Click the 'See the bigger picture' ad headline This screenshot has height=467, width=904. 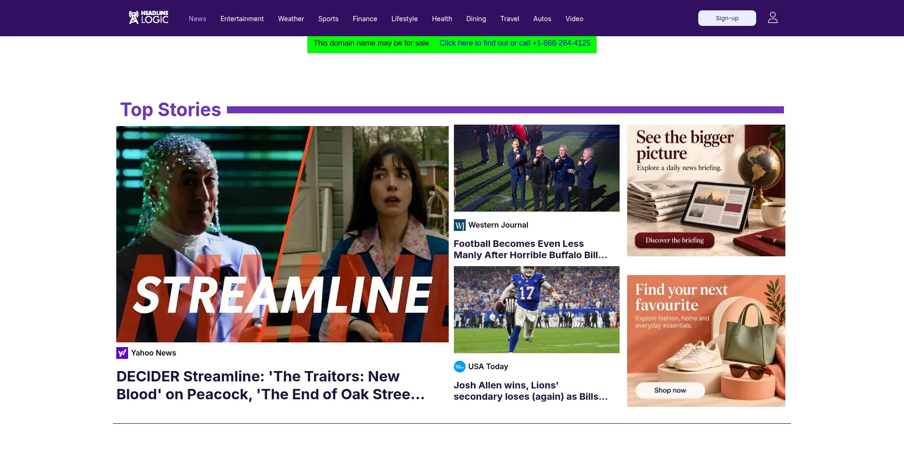tap(685, 145)
